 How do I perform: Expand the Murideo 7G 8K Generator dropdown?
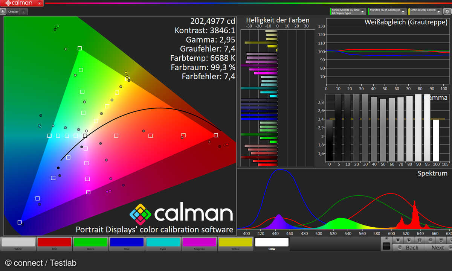[x=402, y=12]
